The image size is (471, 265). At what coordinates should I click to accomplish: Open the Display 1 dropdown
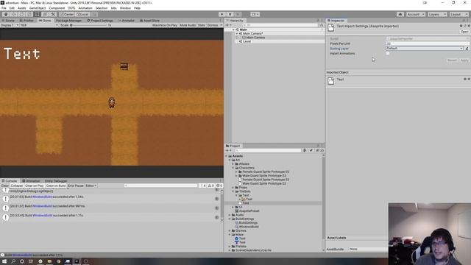10,25
